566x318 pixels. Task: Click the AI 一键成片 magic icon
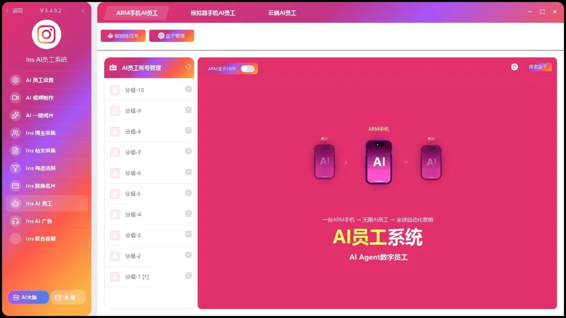15,115
